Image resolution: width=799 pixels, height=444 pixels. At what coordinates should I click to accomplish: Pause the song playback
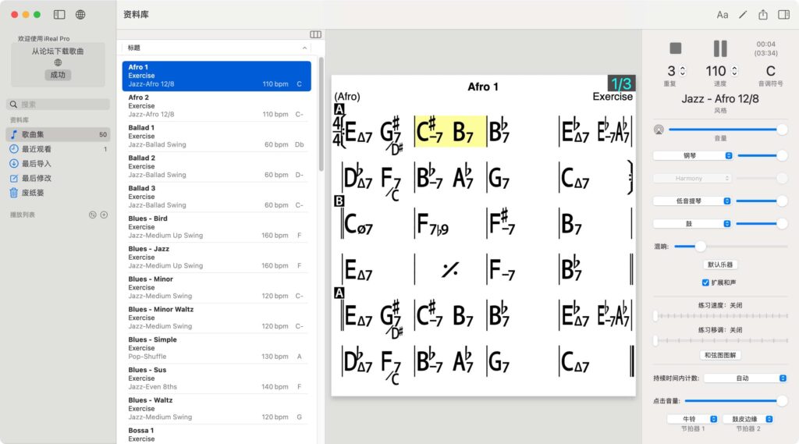[720, 48]
